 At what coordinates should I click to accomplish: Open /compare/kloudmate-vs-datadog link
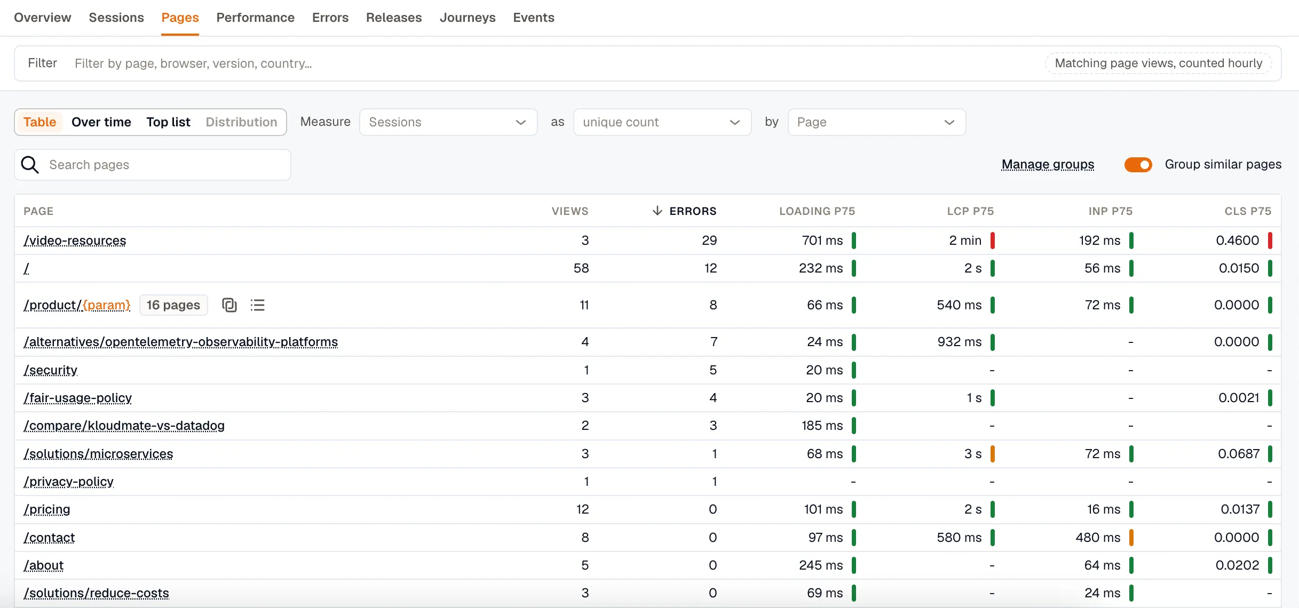[x=124, y=426]
